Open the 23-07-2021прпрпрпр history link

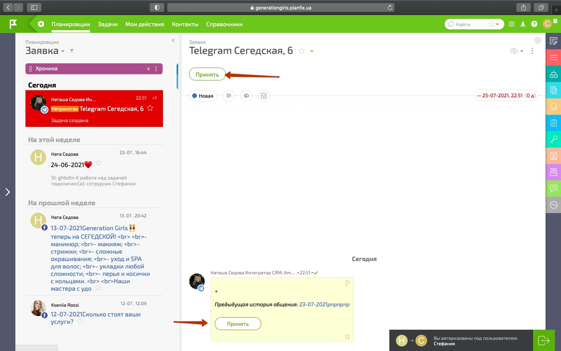(324, 304)
